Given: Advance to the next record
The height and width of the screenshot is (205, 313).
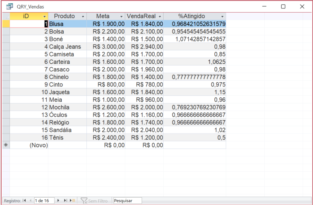Looking at the screenshot, I should 58,201.
